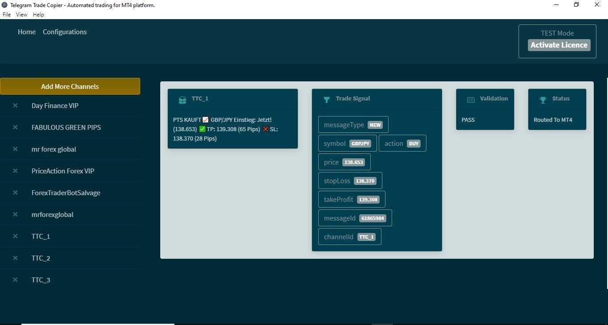Remove the TTC_2 channel
608x325 pixels.
[15, 258]
